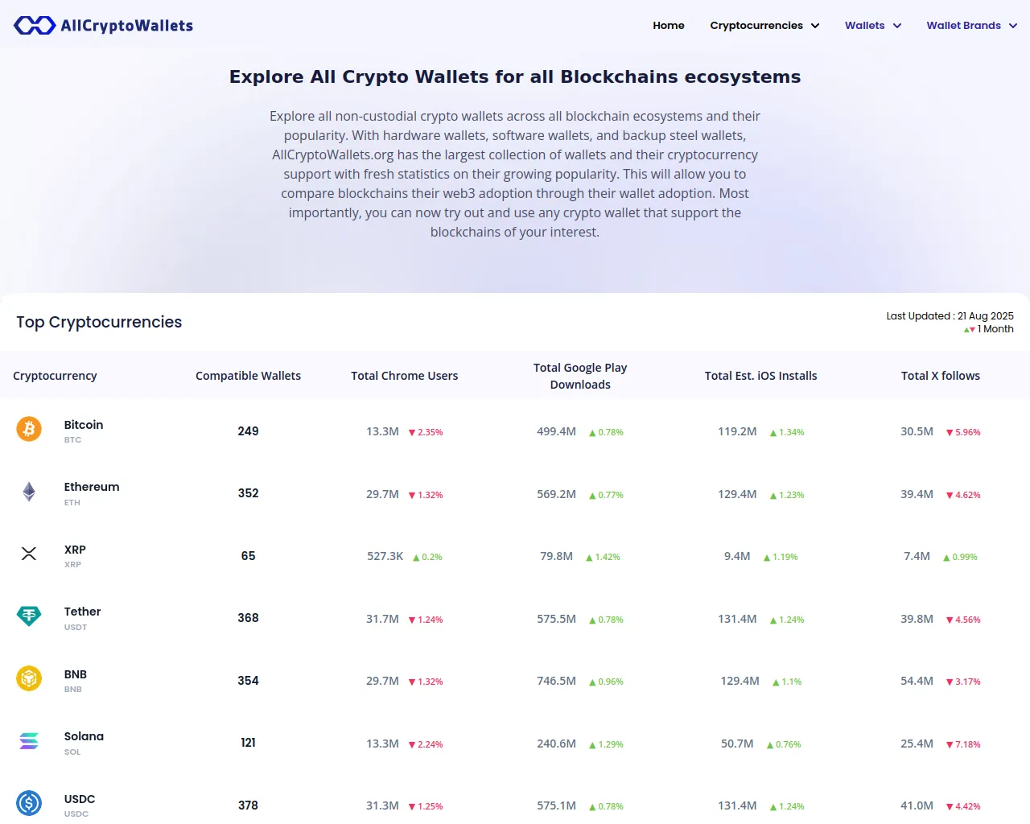Click the Ethereum diamond icon

pyautogui.click(x=29, y=492)
